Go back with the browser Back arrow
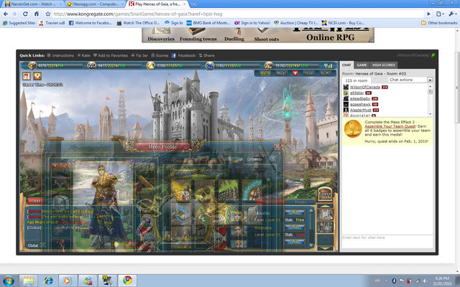The width and height of the screenshot is (460, 287). (6, 14)
